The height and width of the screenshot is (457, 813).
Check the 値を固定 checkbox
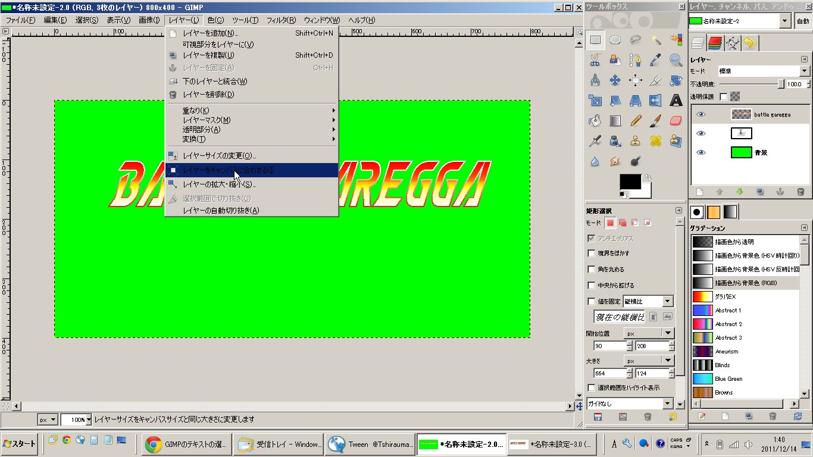coord(592,302)
